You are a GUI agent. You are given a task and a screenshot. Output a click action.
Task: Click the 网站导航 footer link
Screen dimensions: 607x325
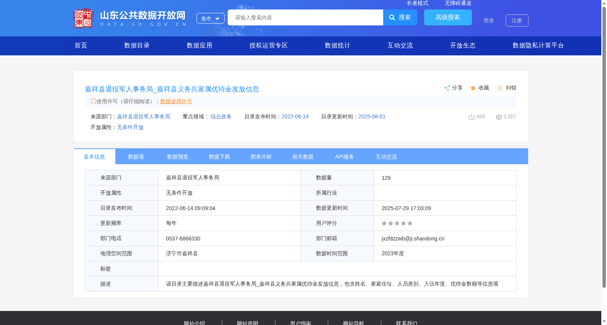click(x=354, y=323)
